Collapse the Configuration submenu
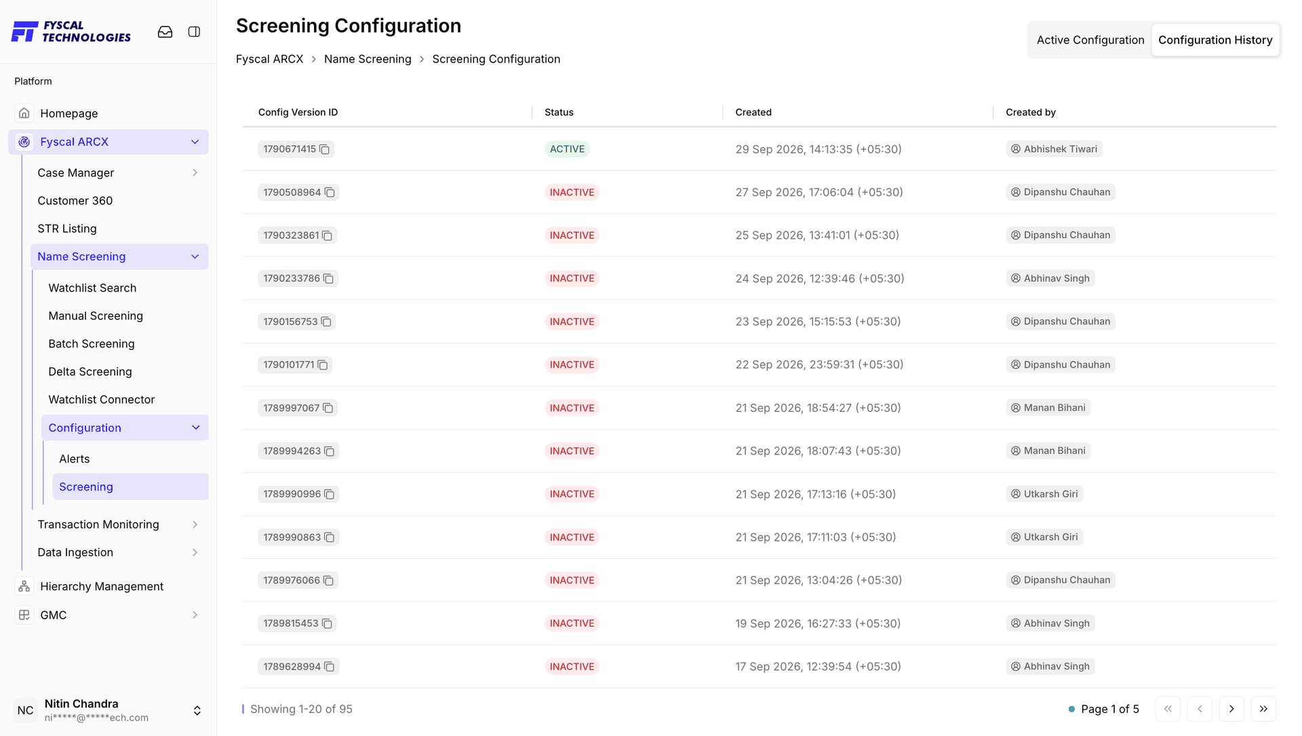Screen dimensions: 1302x736 [196, 428]
